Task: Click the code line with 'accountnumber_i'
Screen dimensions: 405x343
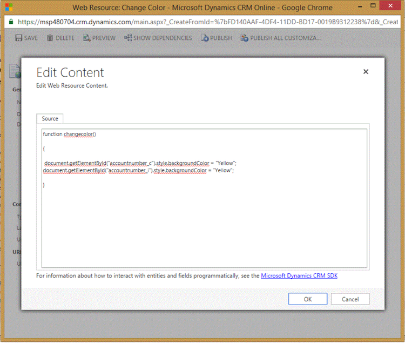Action: (x=138, y=171)
